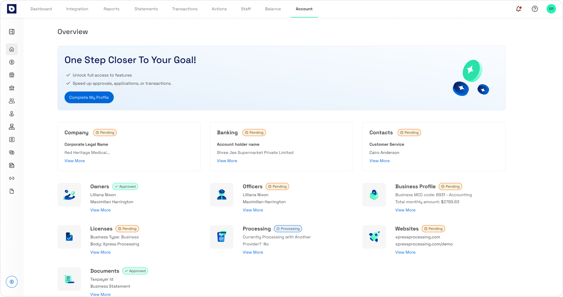Open View More for Business Profile

[405, 210]
